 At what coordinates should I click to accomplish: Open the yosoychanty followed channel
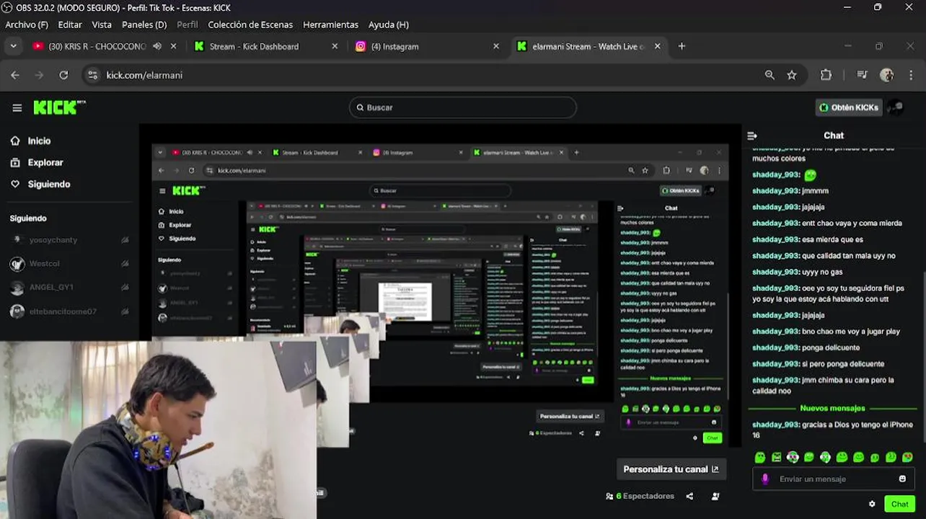(x=69, y=240)
